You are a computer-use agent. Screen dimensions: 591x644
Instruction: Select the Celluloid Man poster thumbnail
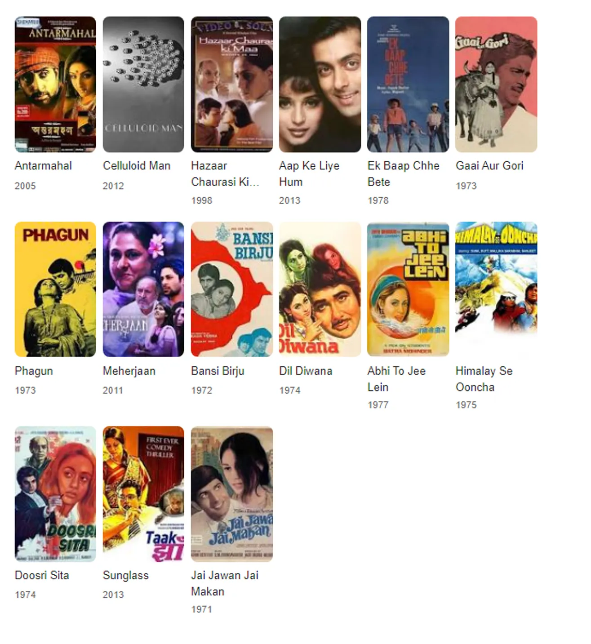[143, 84]
